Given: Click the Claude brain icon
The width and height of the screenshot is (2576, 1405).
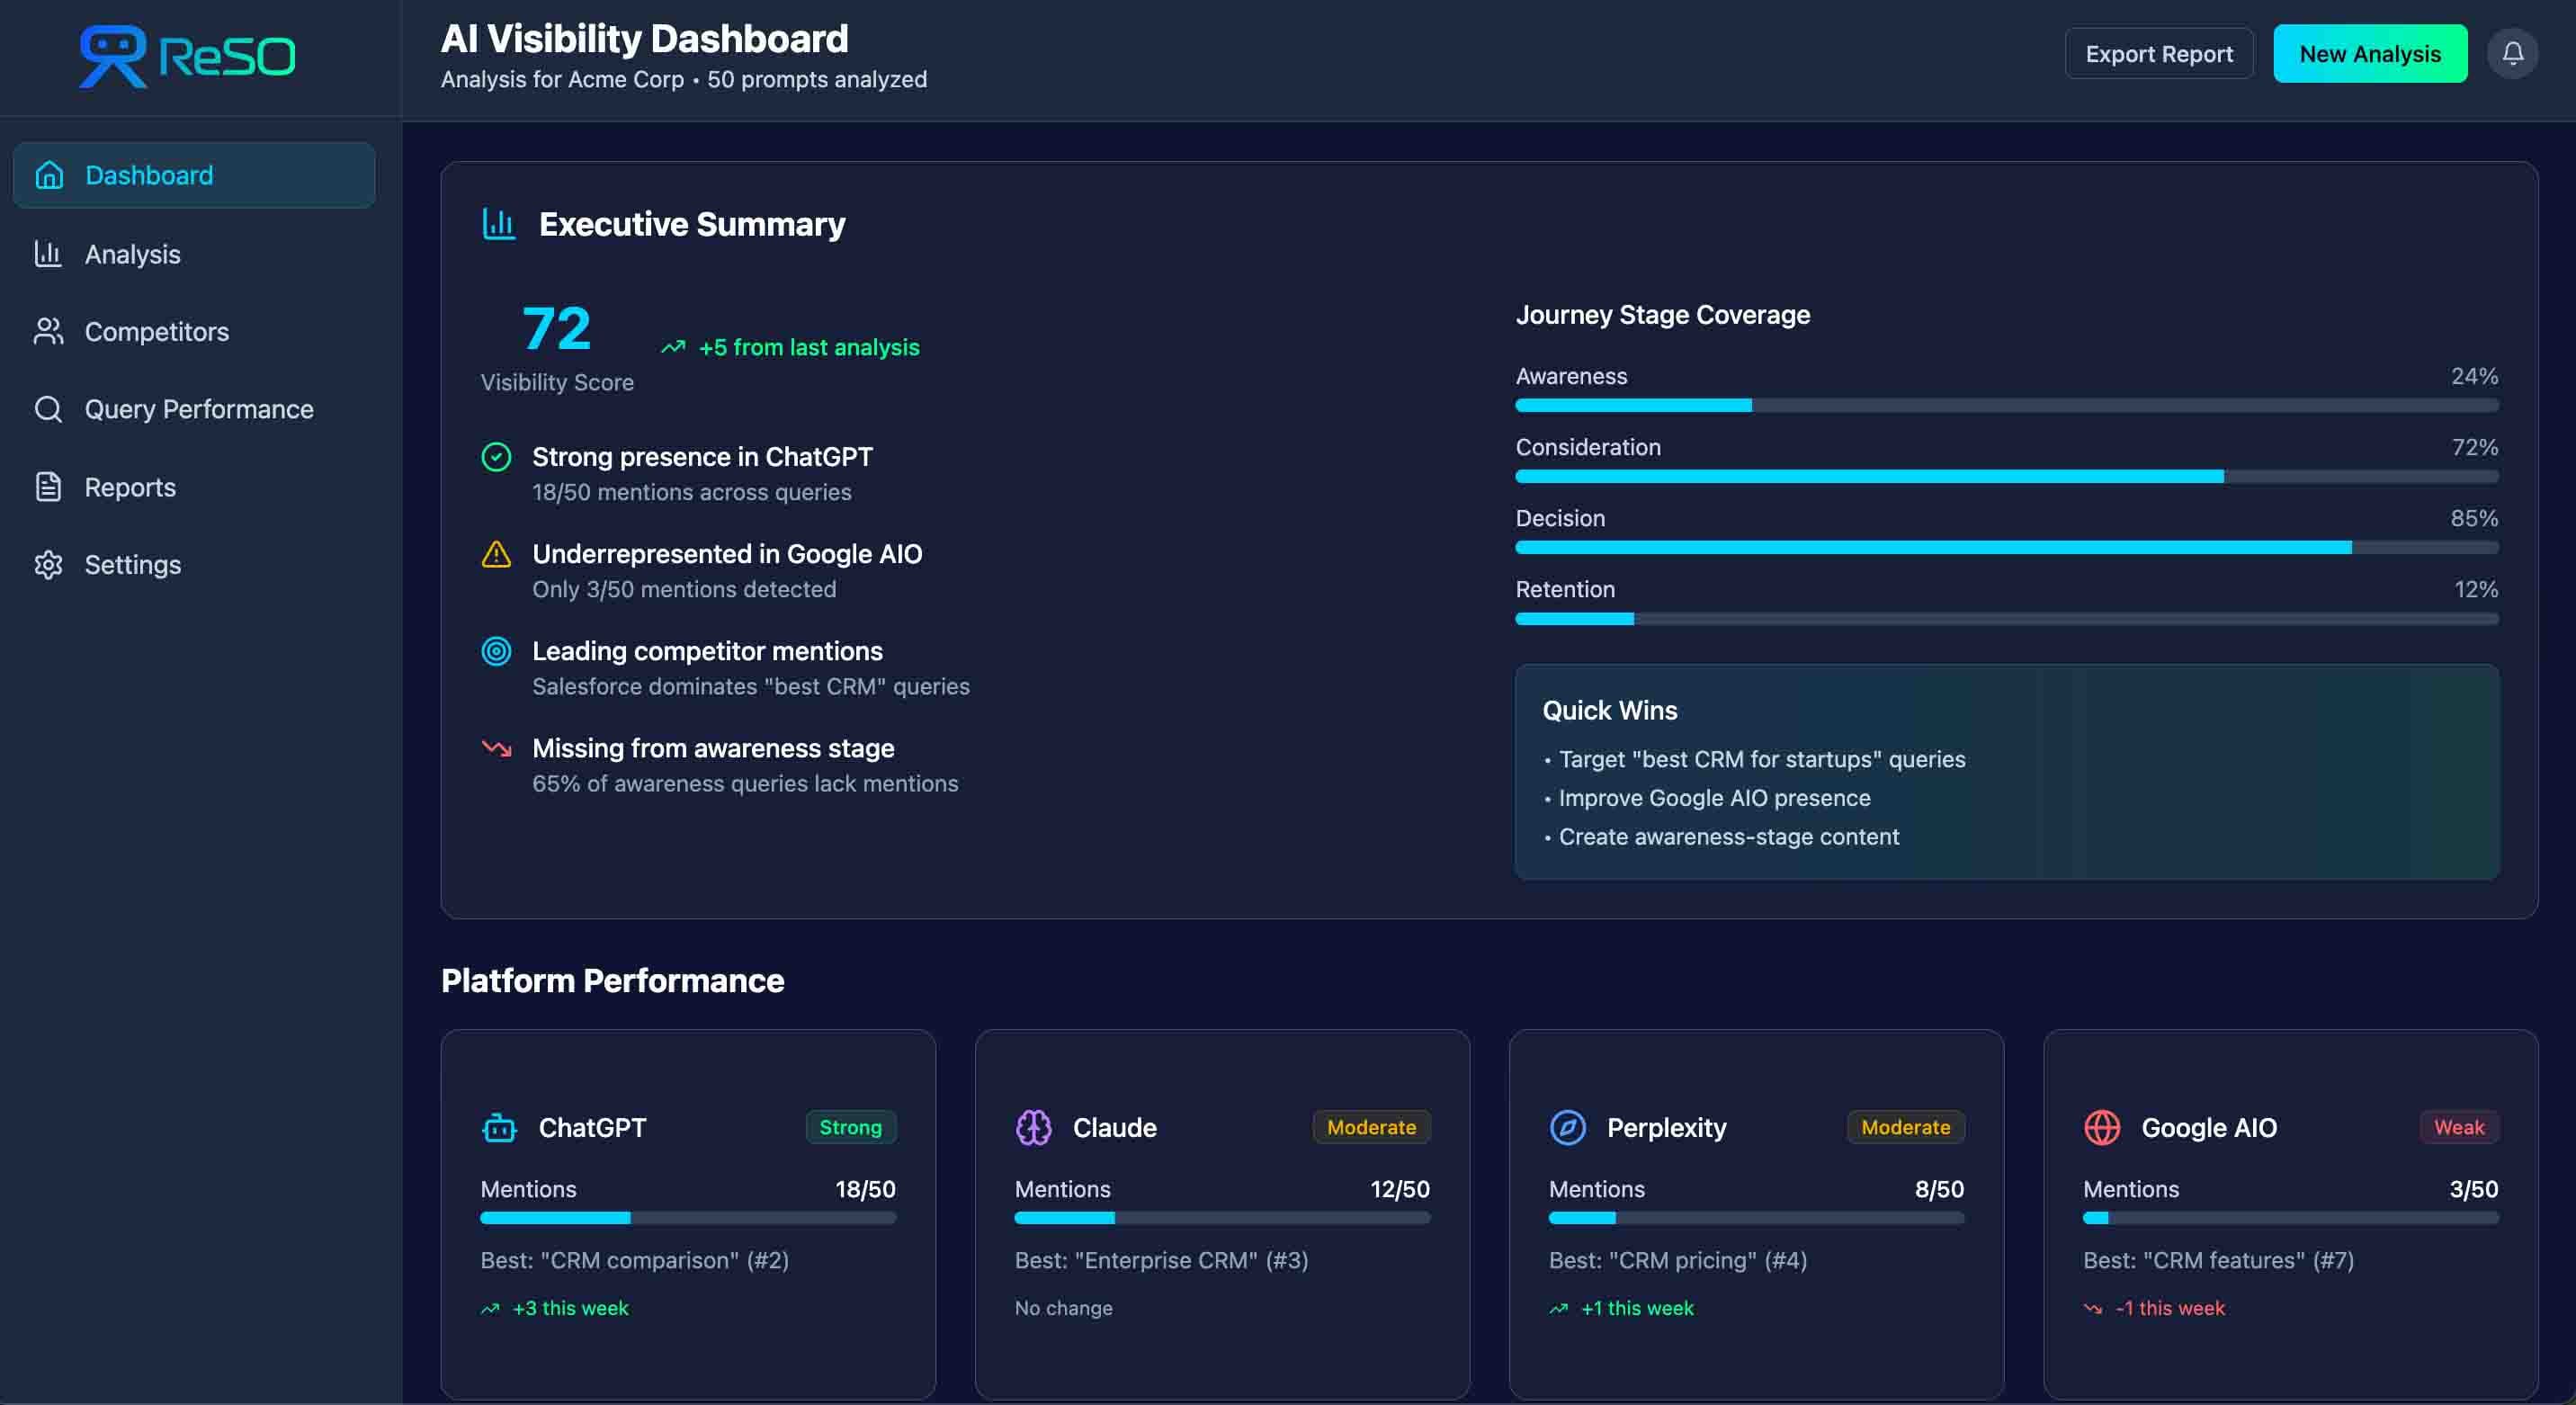Looking at the screenshot, I should click(x=1035, y=1127).
